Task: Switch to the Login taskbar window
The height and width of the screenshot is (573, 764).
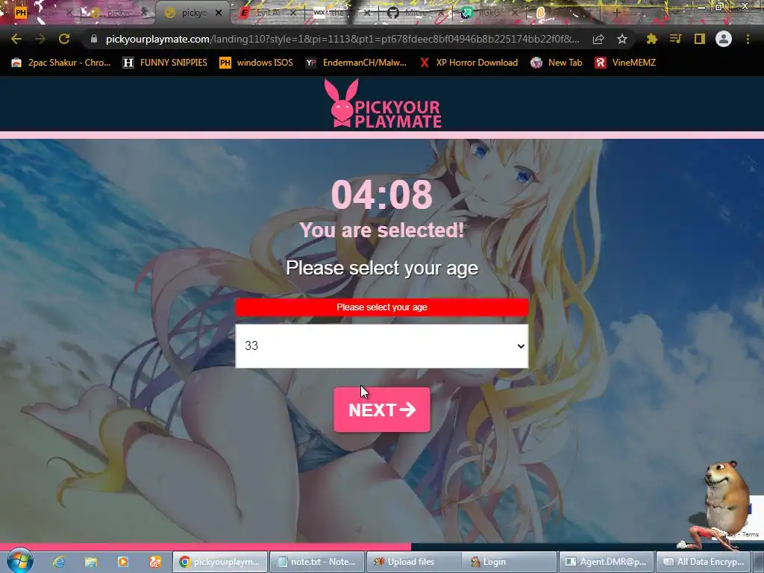Action: (510, 562)
